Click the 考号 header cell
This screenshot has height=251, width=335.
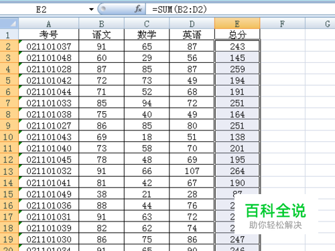click(x=49, y=35)
